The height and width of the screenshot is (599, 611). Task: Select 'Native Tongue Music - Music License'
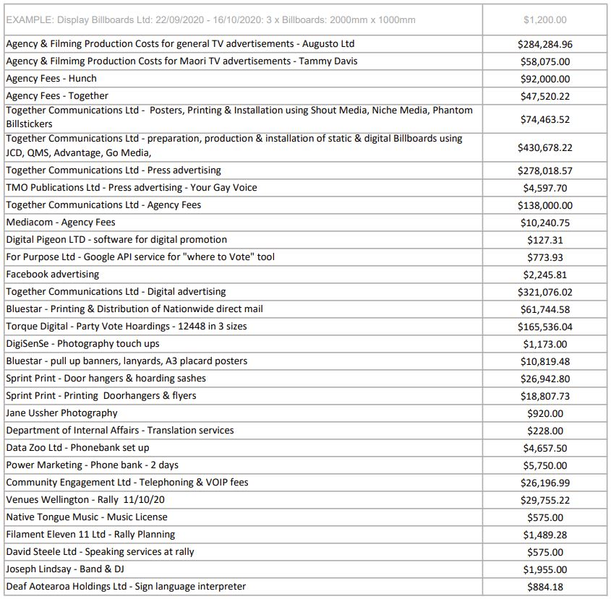coord(87,517)
